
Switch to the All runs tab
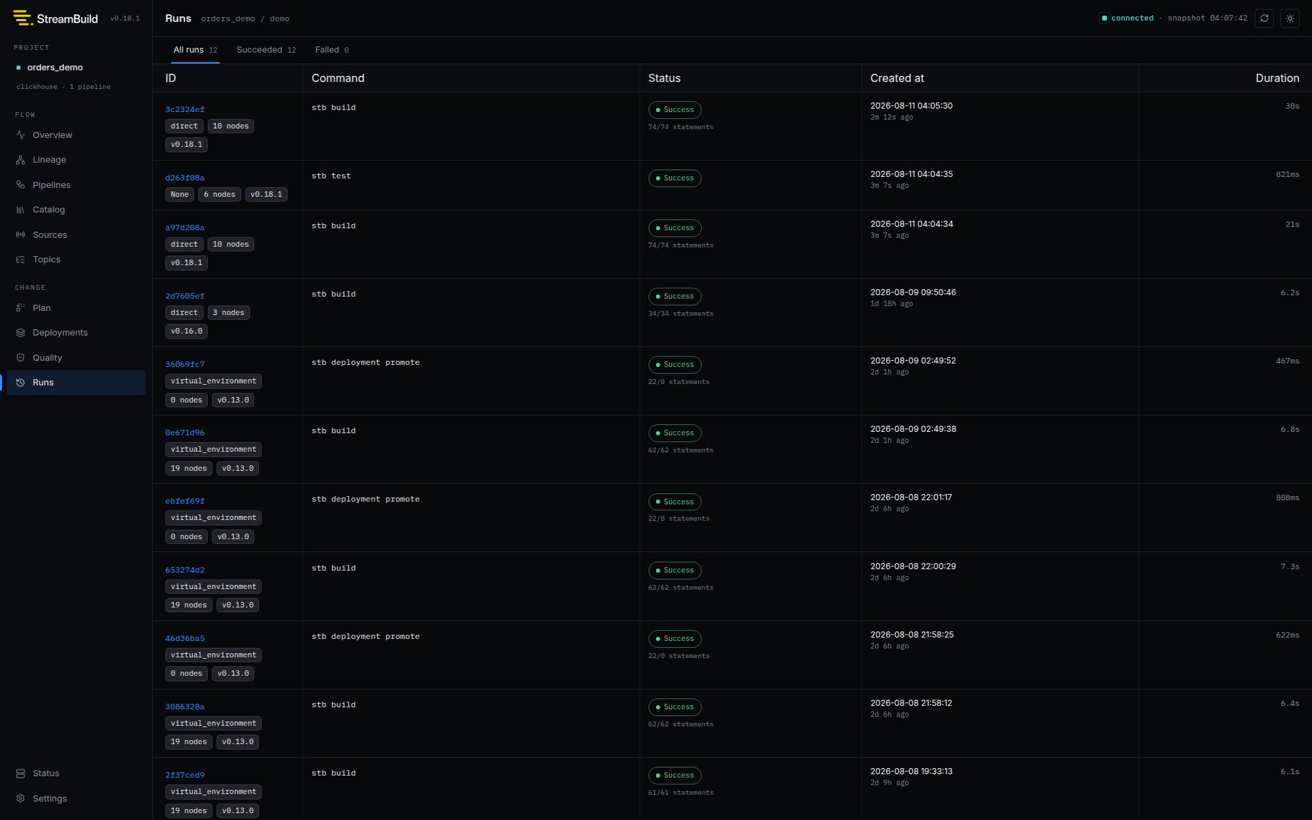pyautogui.click(x=195, y=50)
